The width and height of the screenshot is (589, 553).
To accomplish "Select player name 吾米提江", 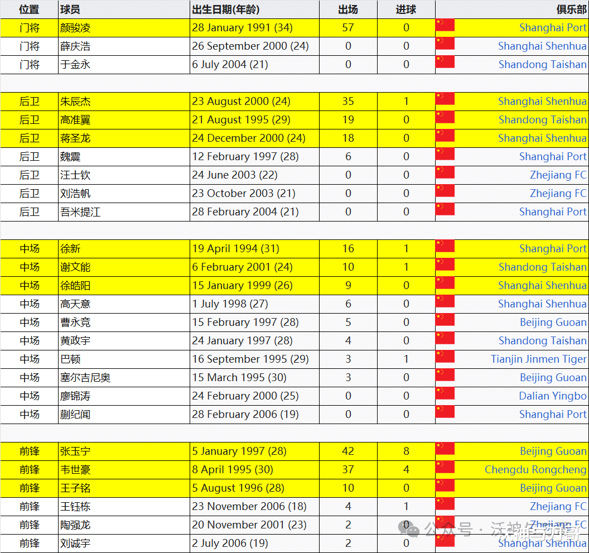I will (x=80, y=212).
